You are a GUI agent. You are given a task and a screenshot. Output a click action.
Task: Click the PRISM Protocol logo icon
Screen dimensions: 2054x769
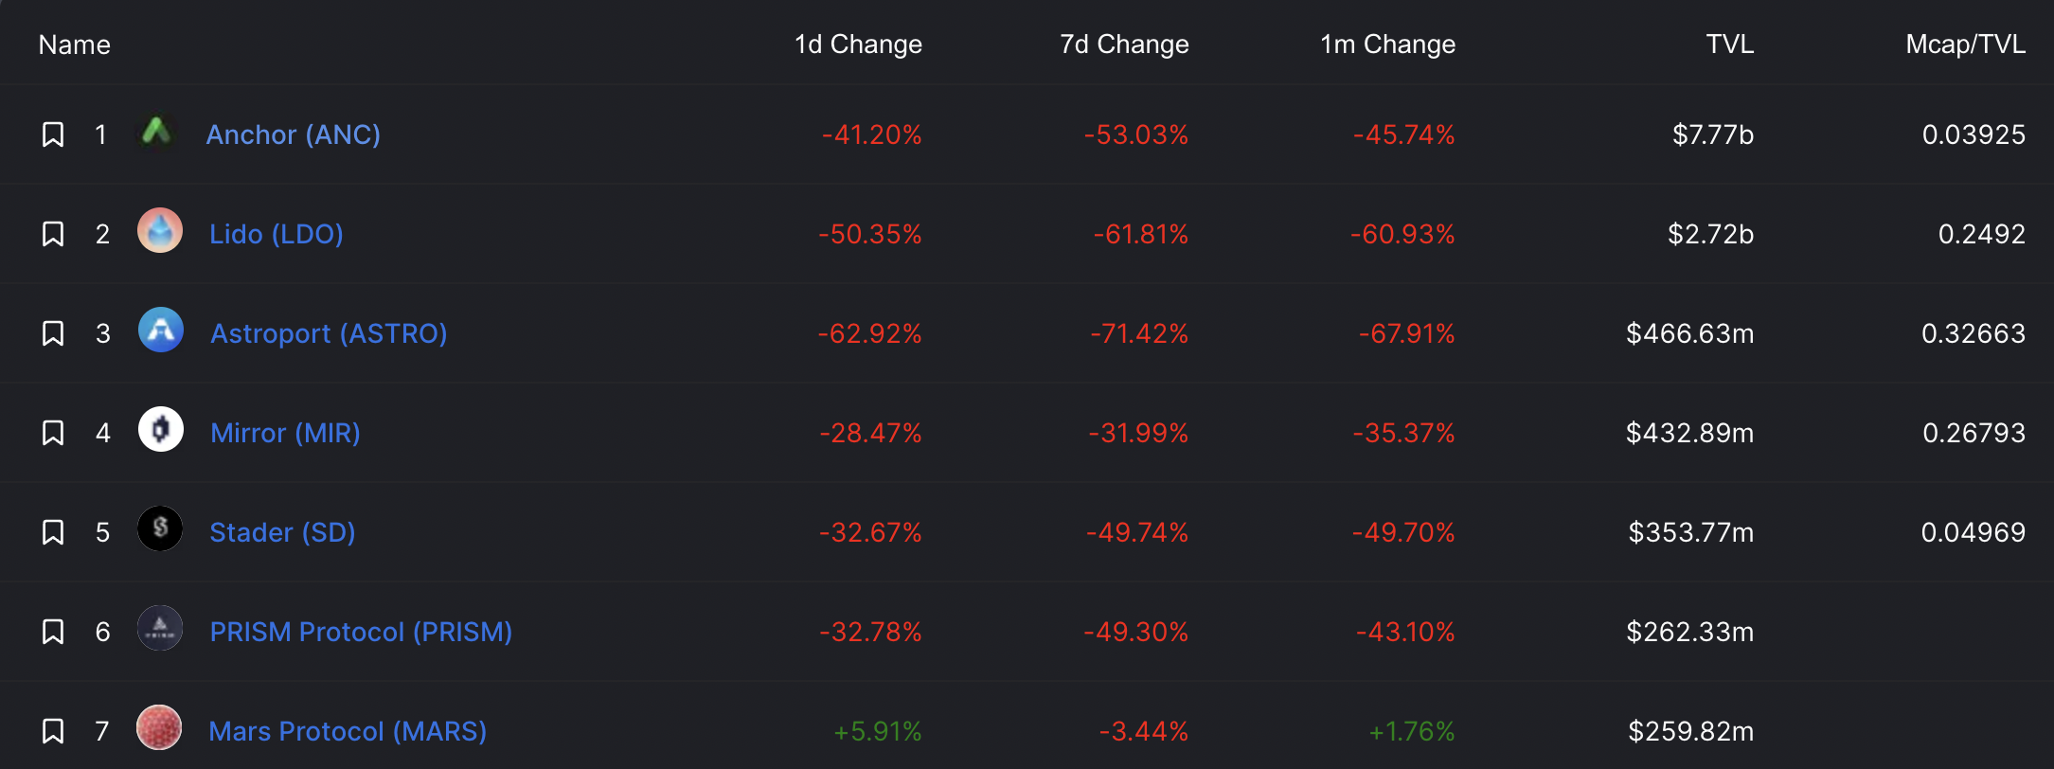[x=160, y=629]
